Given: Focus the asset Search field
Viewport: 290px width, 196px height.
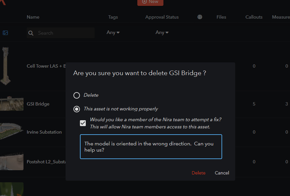Looking at the screenshot, I should [x=61, y=33].
